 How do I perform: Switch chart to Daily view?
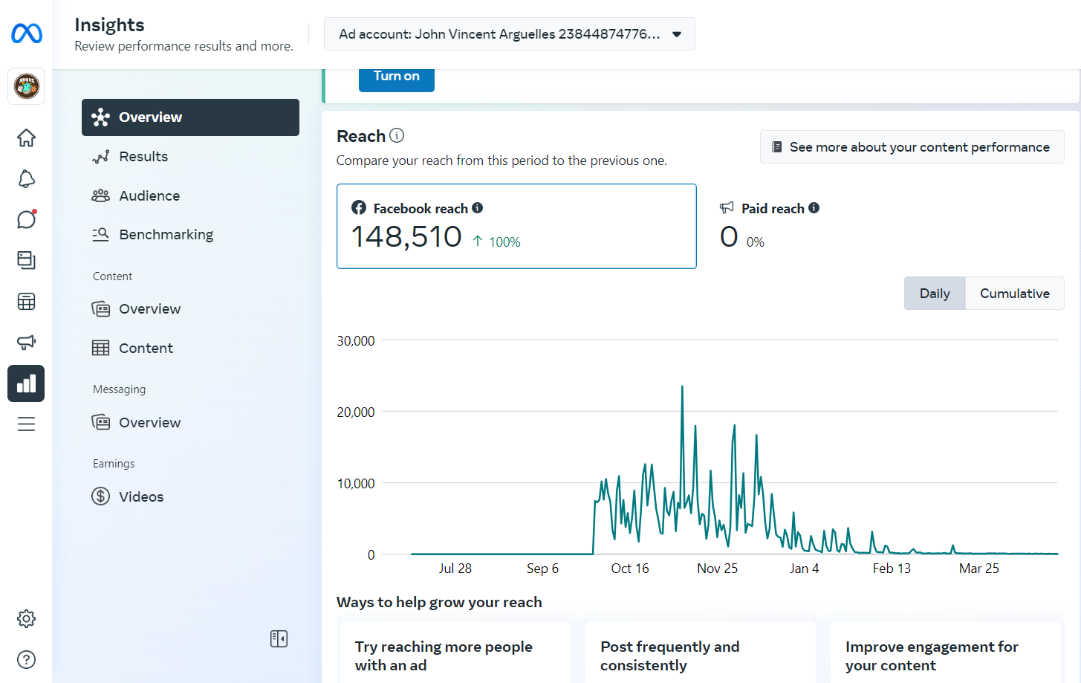tap(934, 294)
